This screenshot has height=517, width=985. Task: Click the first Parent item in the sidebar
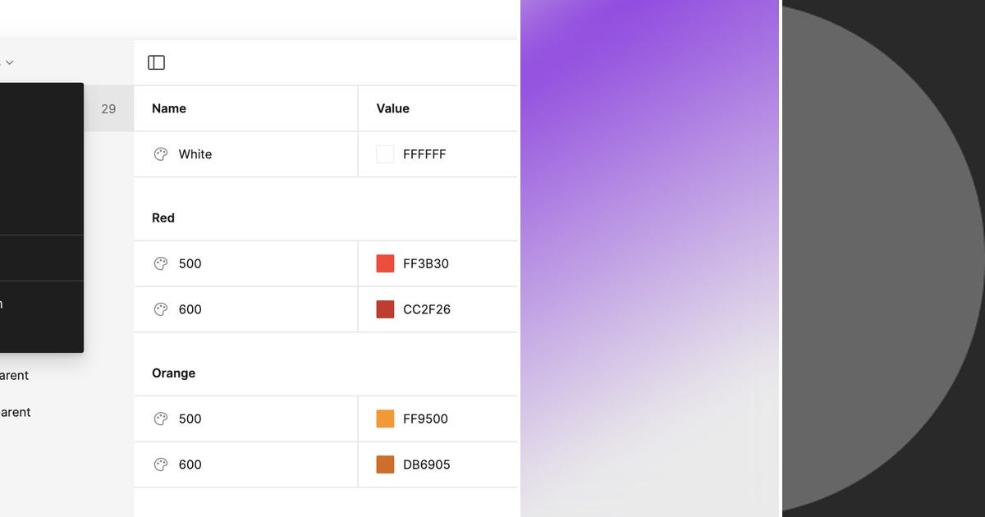point(14,375)
